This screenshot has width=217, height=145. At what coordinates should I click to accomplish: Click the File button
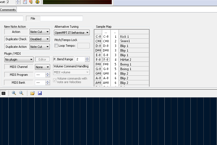tap(33, 18)
